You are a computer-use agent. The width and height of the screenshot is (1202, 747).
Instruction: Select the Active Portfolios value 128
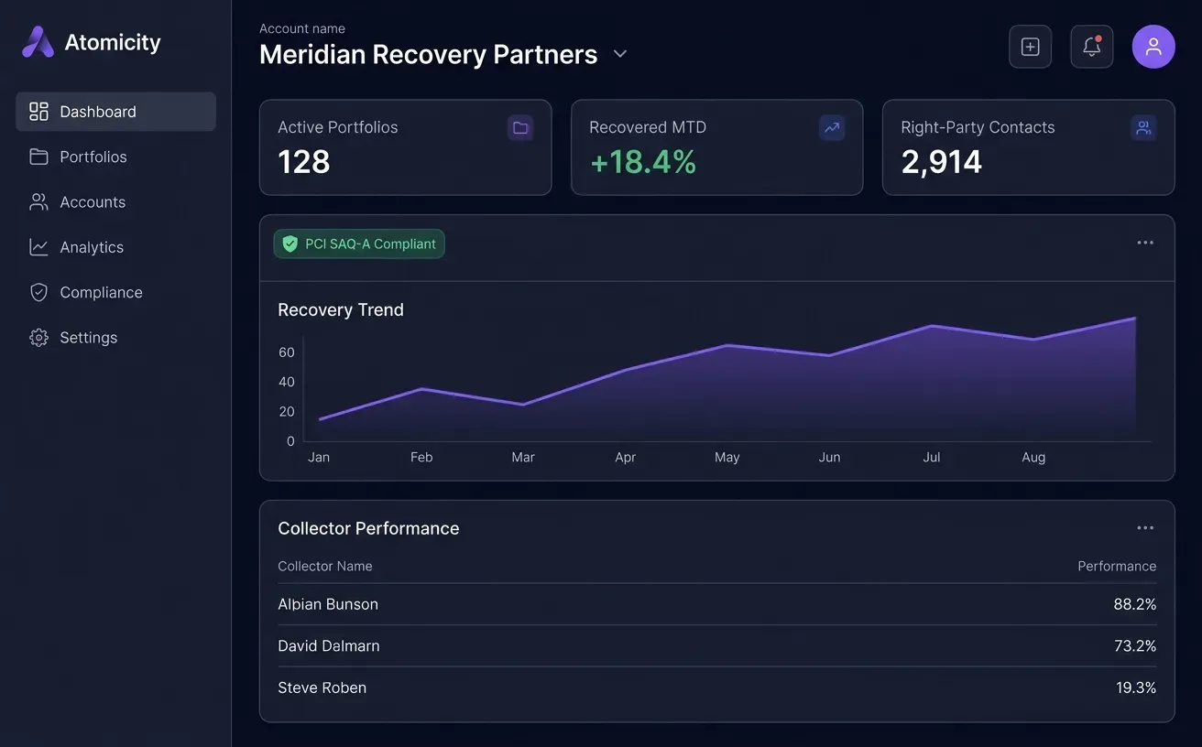point(304,162)
